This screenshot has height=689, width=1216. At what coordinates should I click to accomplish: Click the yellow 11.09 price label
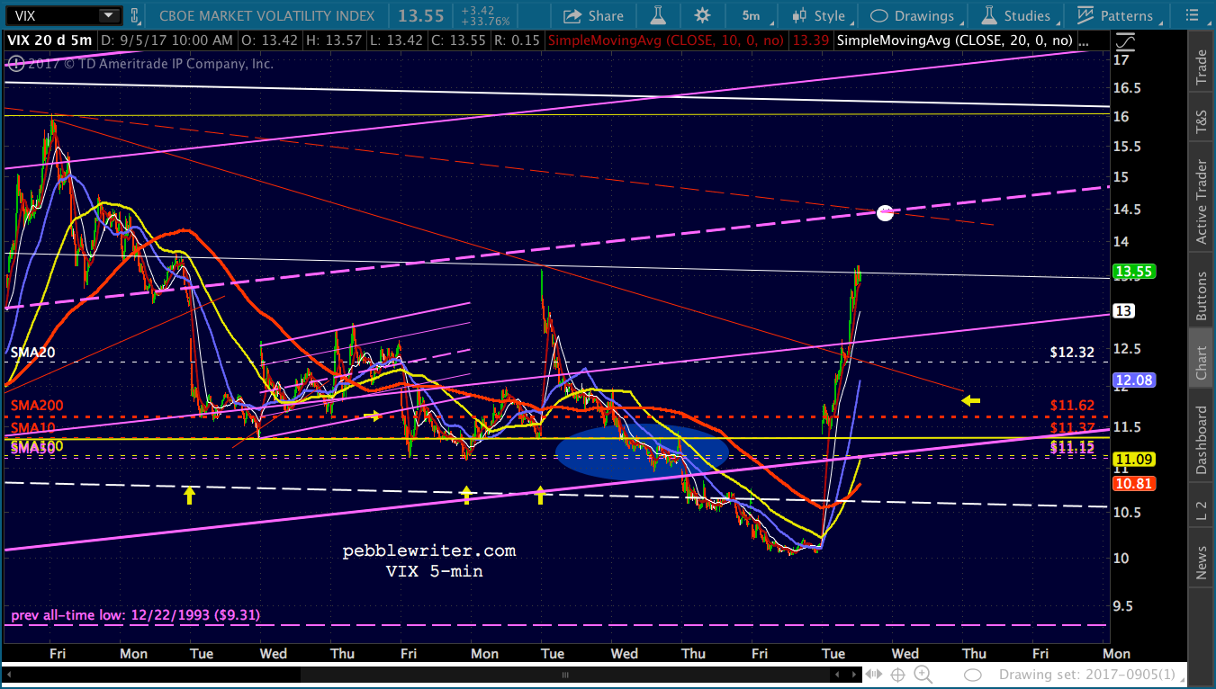pyautogui.click(x=1132, y=459)
